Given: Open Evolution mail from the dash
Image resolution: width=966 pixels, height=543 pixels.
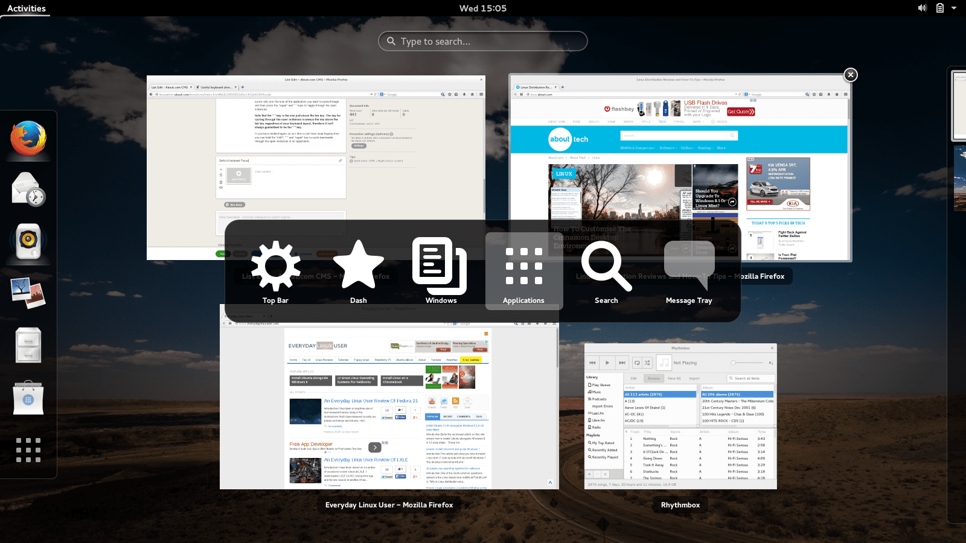Looking at the screenshot, I should 28,189.
